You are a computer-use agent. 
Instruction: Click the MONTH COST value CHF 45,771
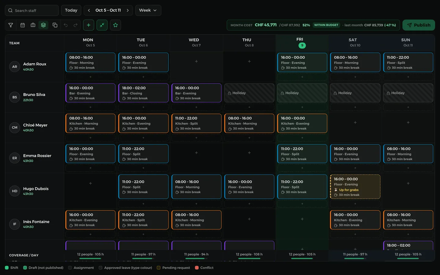coord(266,25)
